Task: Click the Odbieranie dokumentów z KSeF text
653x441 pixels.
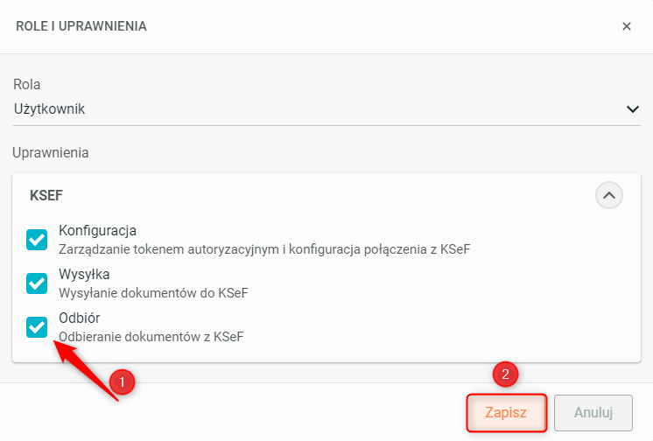Action: click(x=151, y=337)
